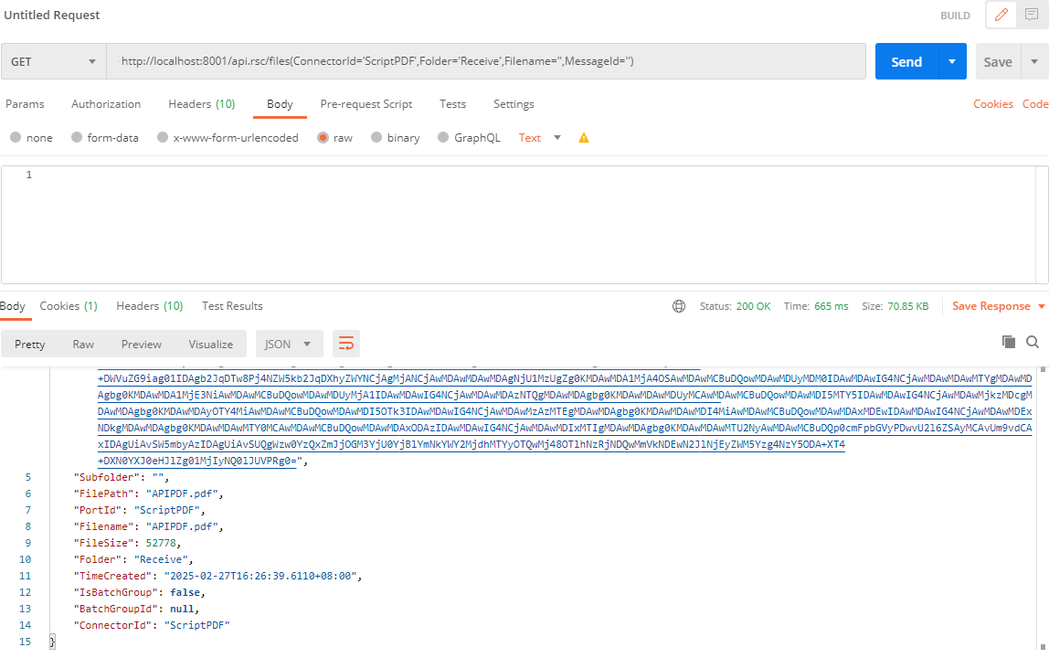Open the Params tab
The width and height of the screenshot is (1049, 658).
coord(25,104)
